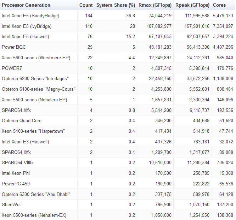The image size is (236, 220).
Task: Select Opteron 6100-series "Magny-Cours" cell
Action: pyautogui.click(x=39, y=89)
